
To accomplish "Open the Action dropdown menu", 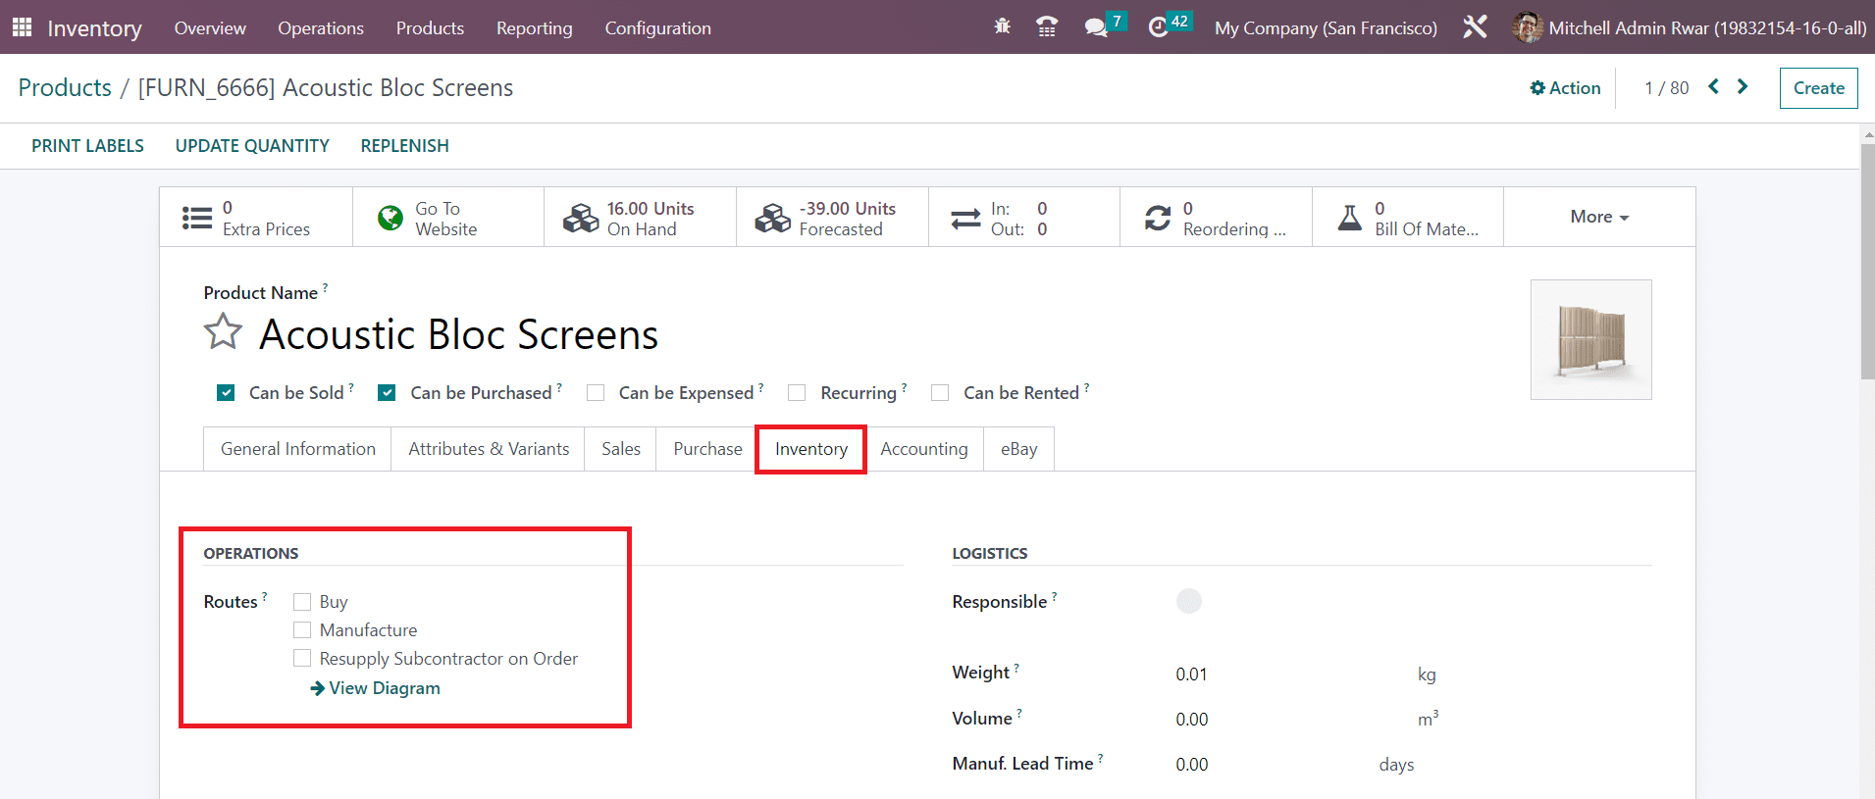I will pyautogui.click(x=1565, y=88).
